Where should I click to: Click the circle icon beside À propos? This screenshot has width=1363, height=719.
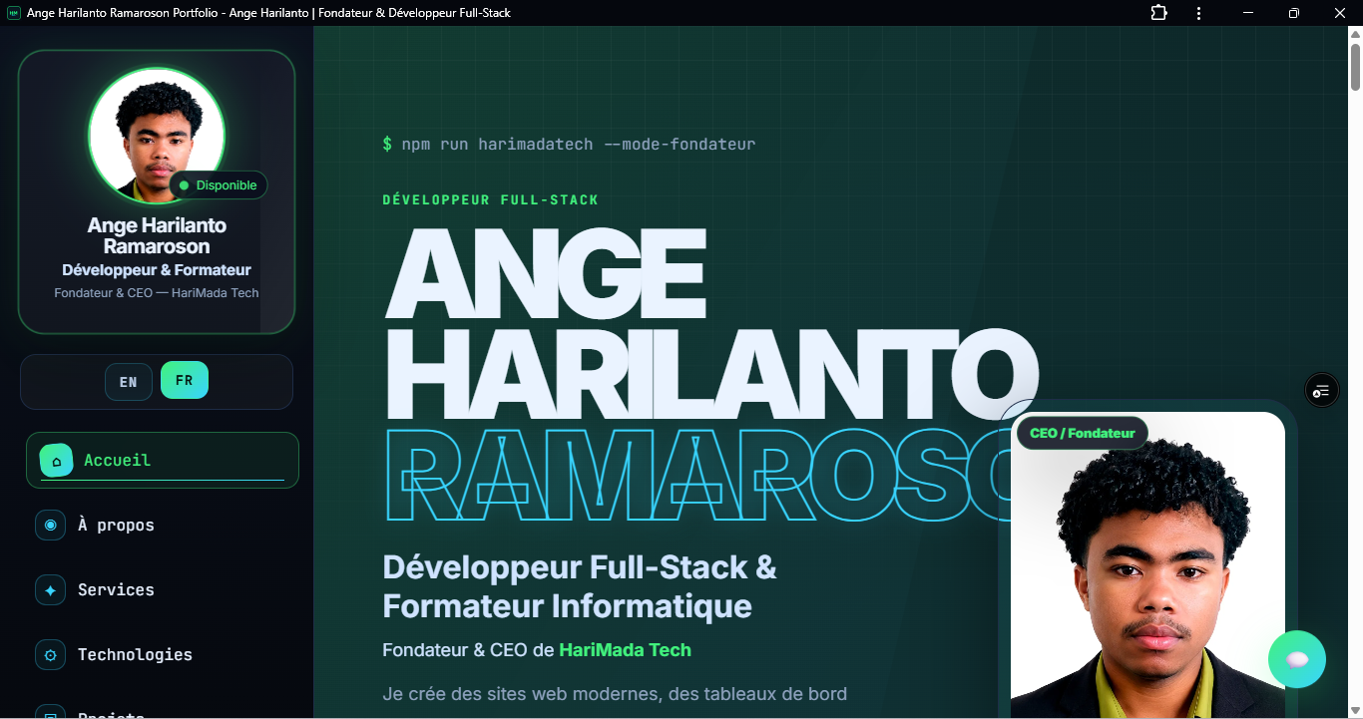(50, 525)
